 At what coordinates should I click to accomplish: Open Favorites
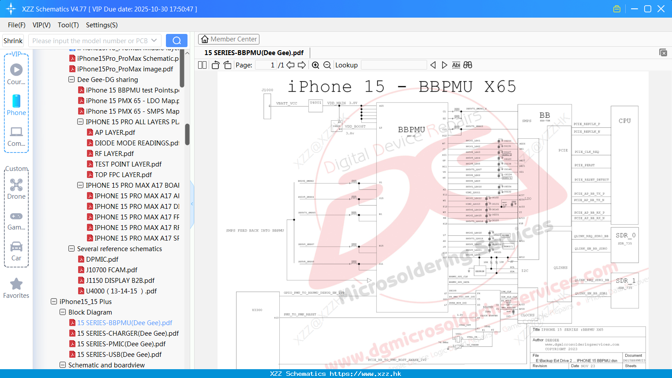(16, 288)
